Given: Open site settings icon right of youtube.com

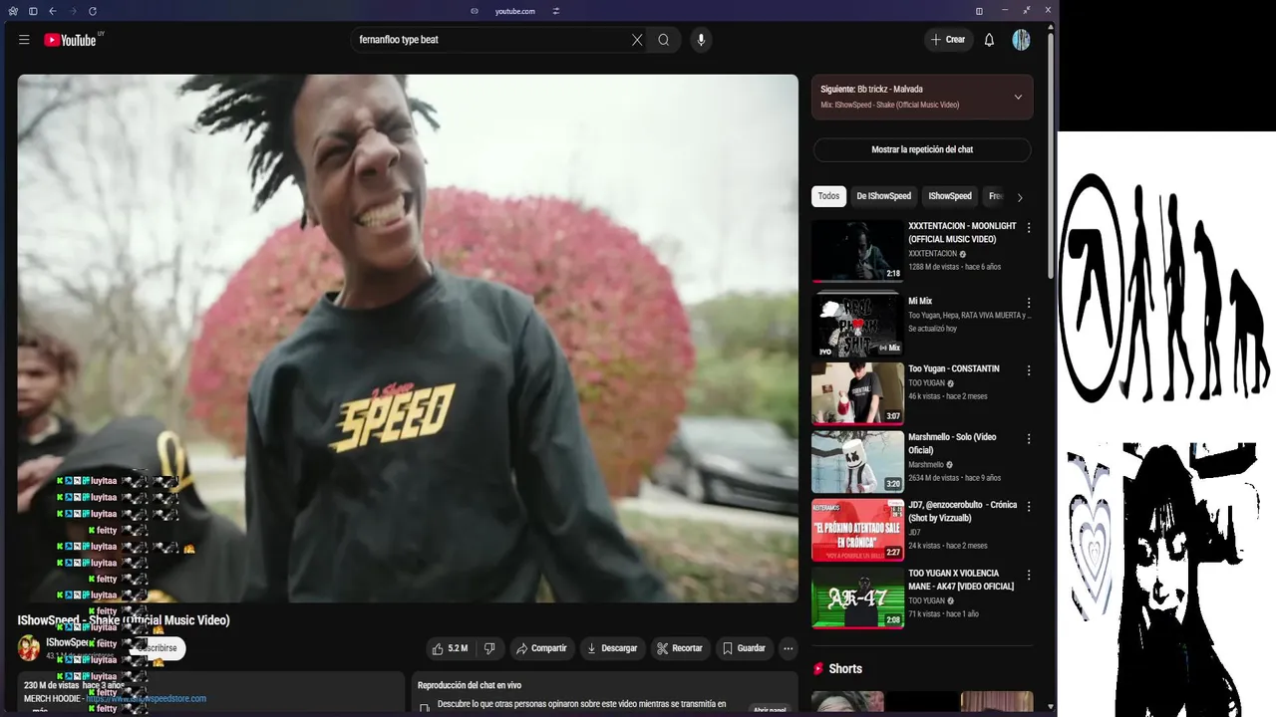Looking at the screenshot, I should (x=555, y=11).
